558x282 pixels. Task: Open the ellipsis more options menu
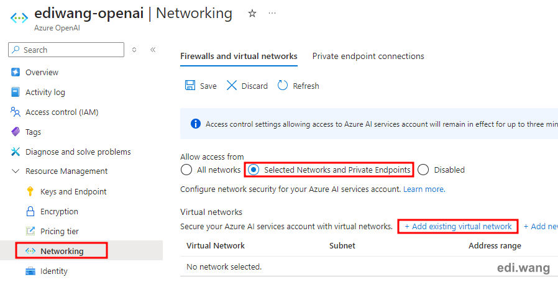pos(272,13)
